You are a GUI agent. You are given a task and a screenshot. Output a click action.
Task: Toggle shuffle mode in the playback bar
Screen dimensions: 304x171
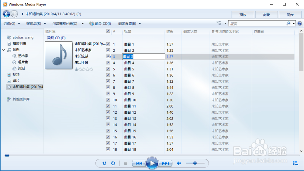tap(104, 163)
